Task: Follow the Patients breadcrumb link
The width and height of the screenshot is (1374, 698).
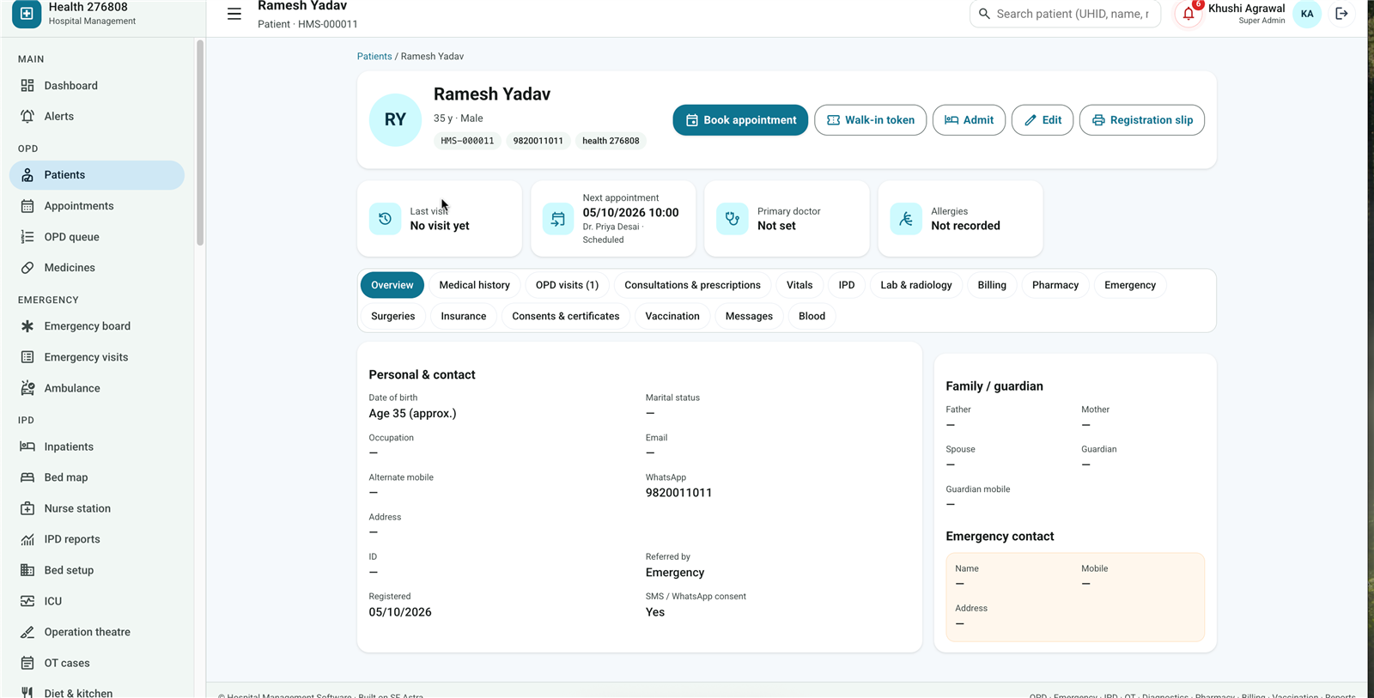Action: pos(374,57)
